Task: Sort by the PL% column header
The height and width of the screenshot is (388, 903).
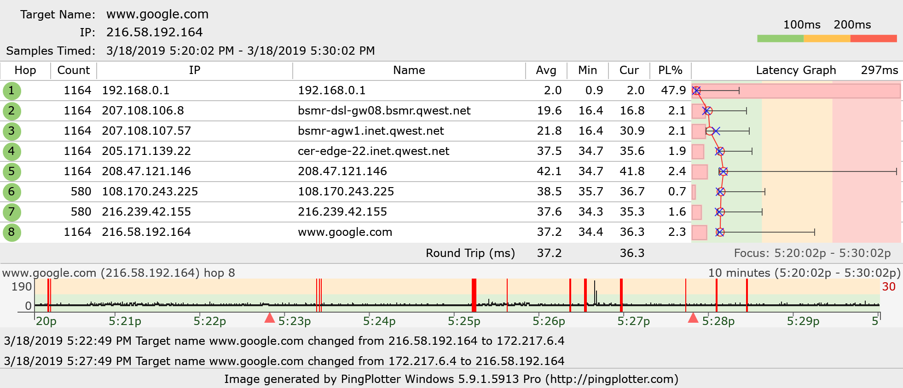Action: click(671, 70)
